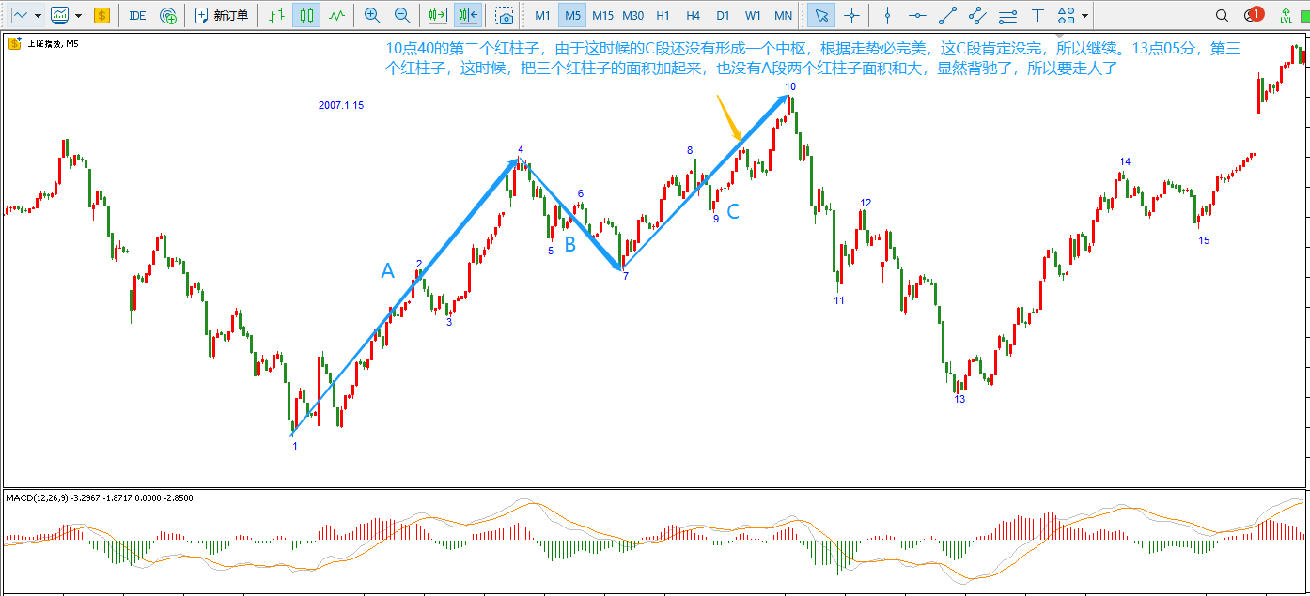This screenshot has width=1310, height=596.
Task: Take a chart screenshot with camera icon
Action: 505,15
